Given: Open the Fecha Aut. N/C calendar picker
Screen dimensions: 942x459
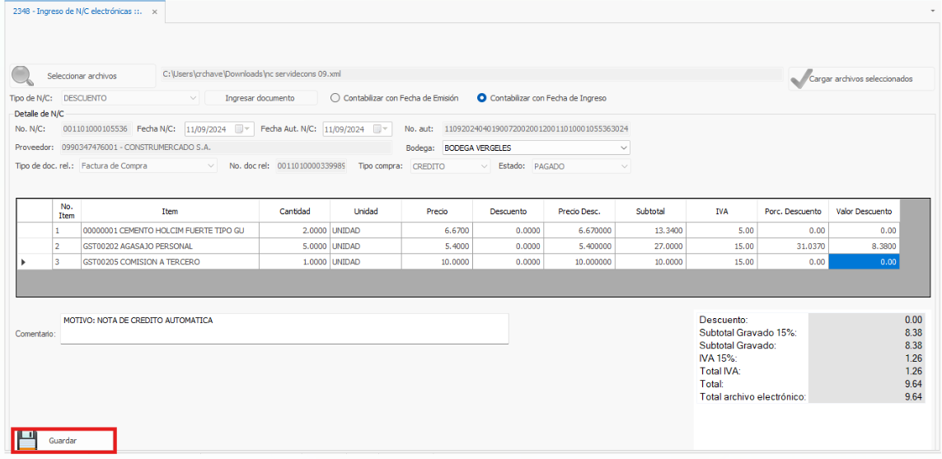Looking at the screenshot, I should [378, 129].
